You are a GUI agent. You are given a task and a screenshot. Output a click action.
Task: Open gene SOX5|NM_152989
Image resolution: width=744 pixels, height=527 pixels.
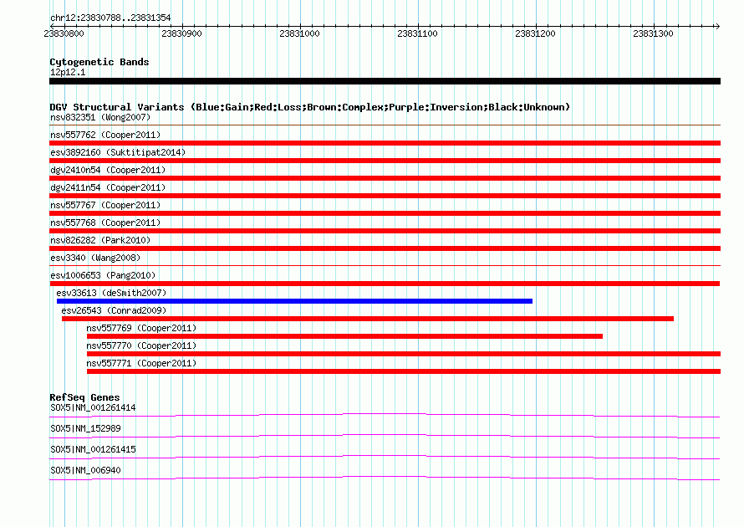[85, 429]
